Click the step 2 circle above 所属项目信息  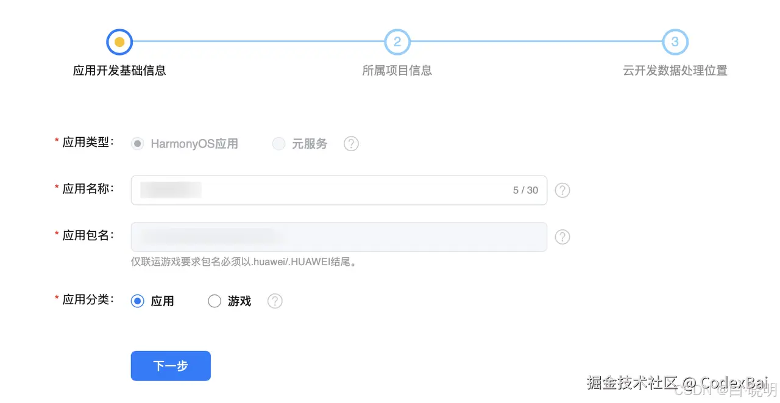point(397,41)
